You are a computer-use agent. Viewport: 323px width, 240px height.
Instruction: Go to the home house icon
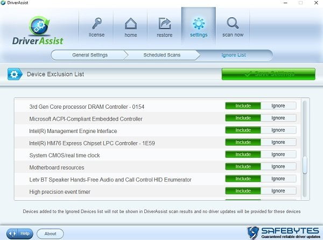[131, 23]
